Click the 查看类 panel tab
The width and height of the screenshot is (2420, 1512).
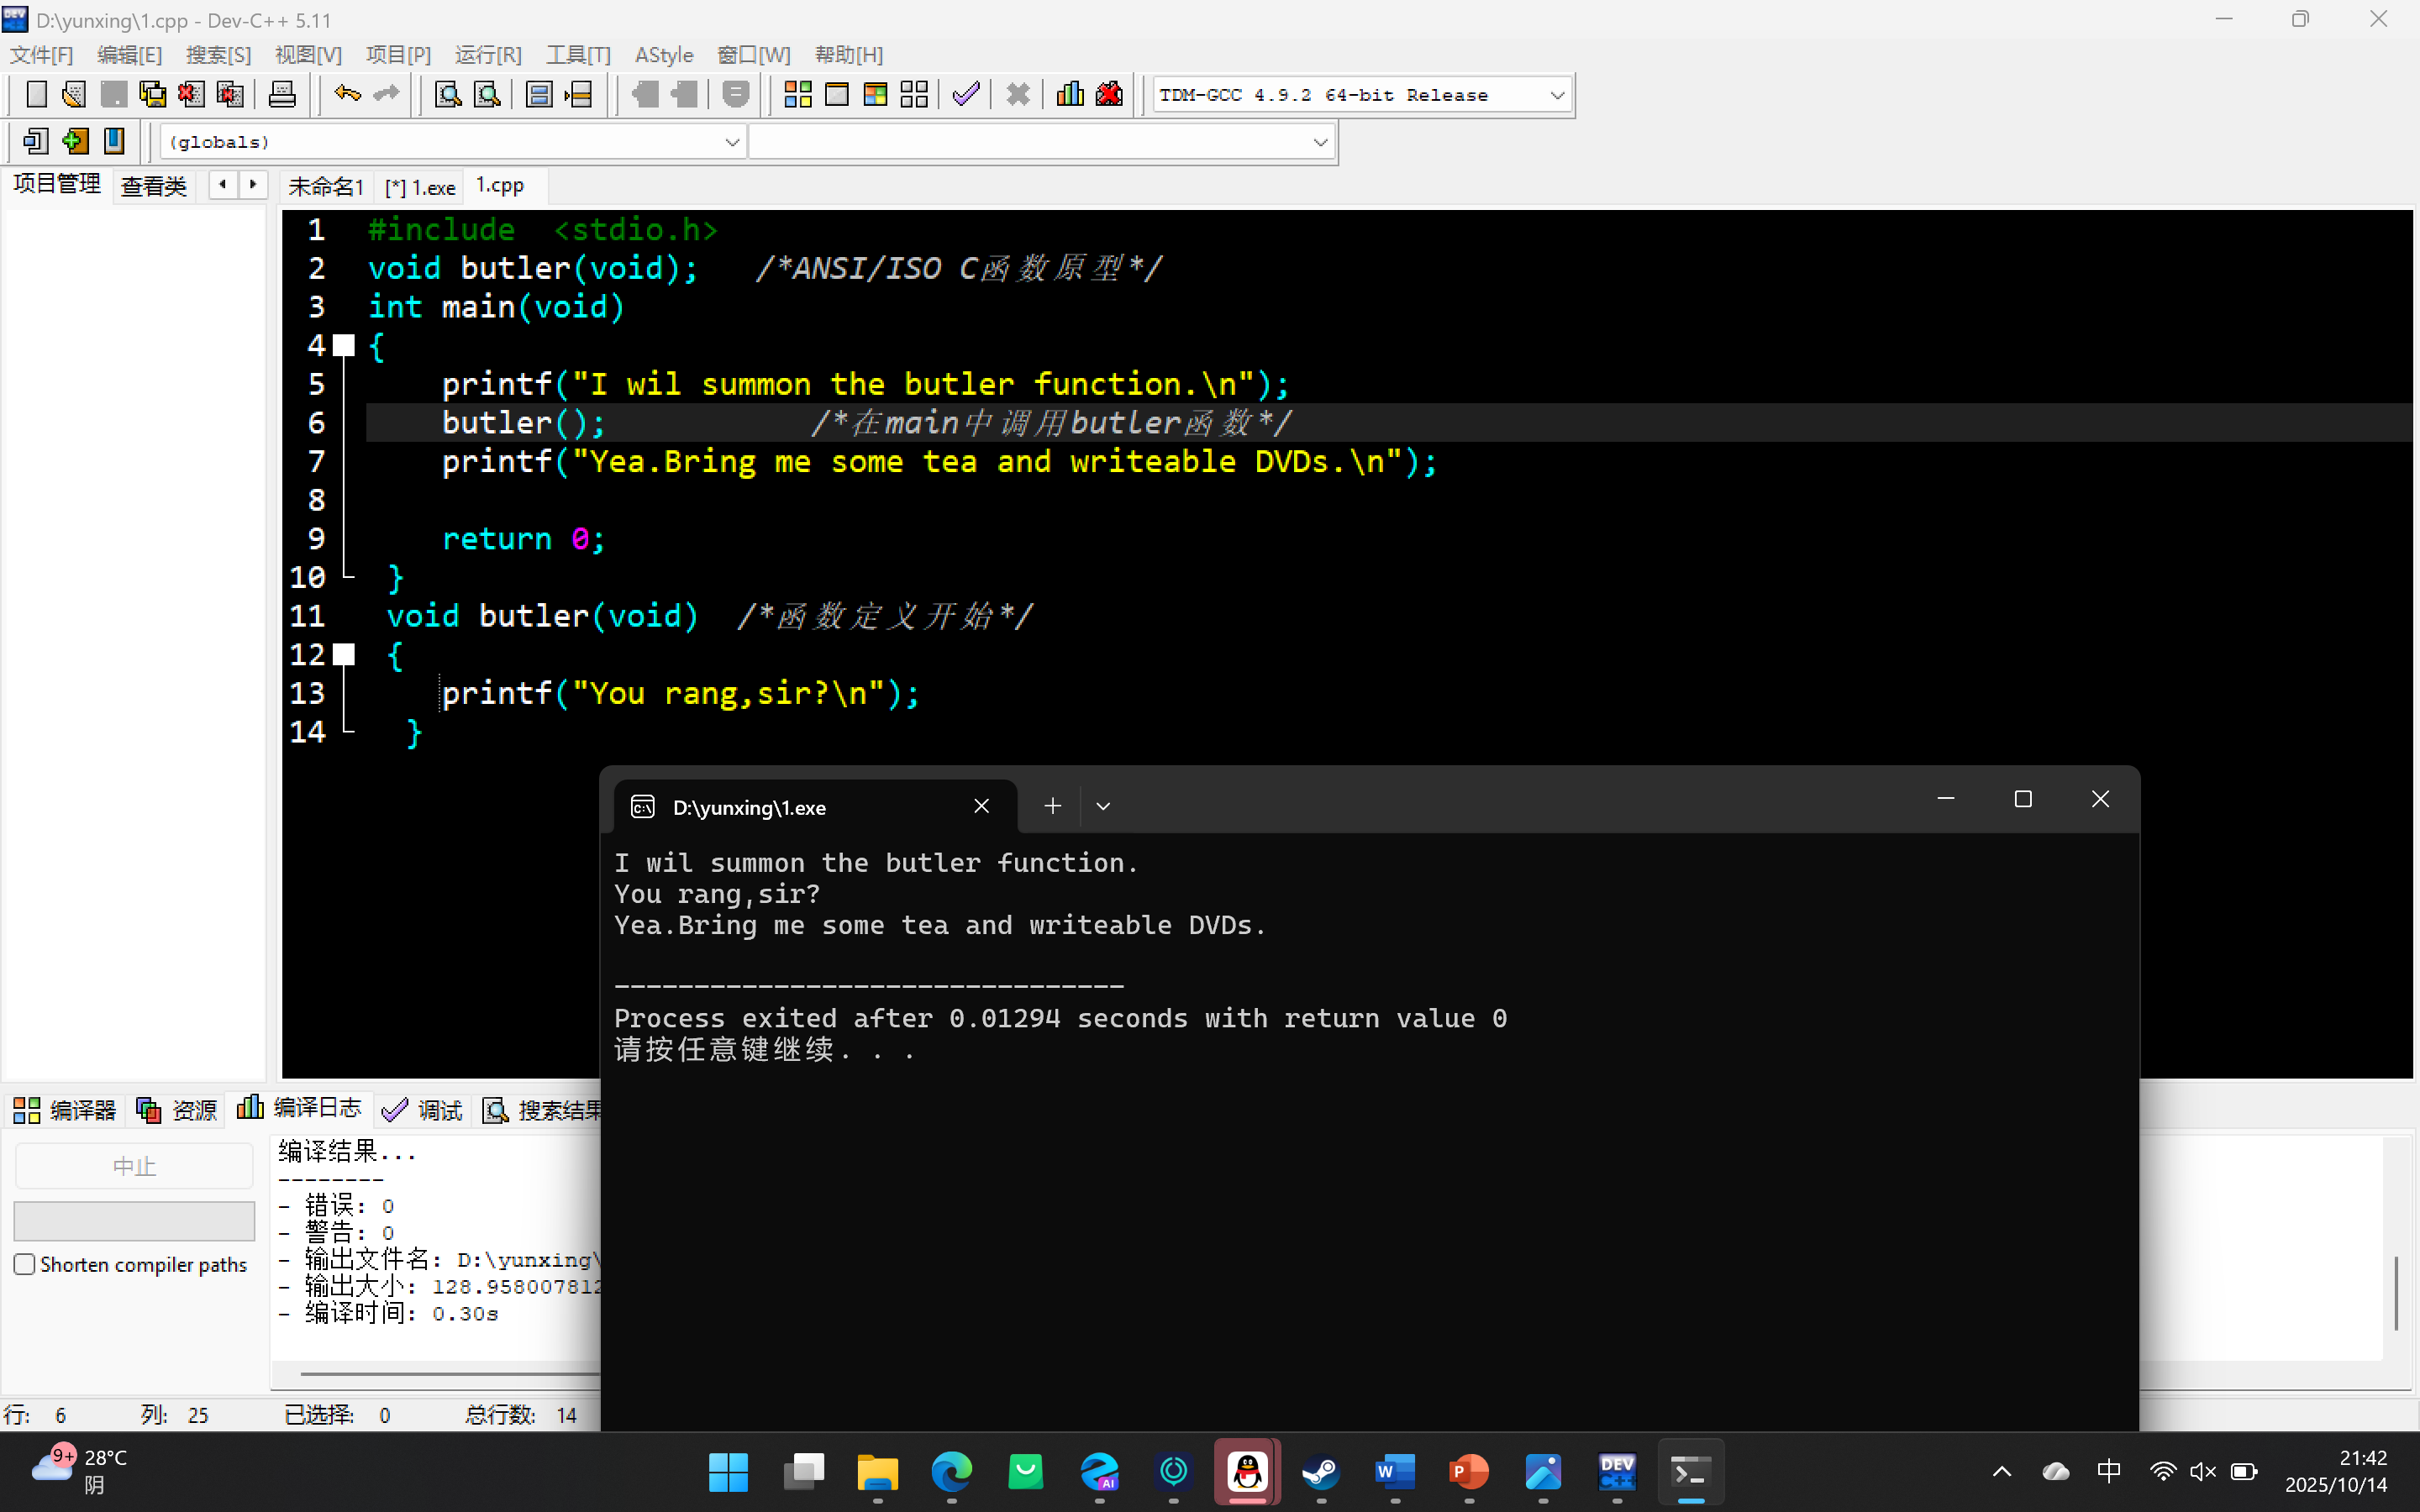(154, 186)
